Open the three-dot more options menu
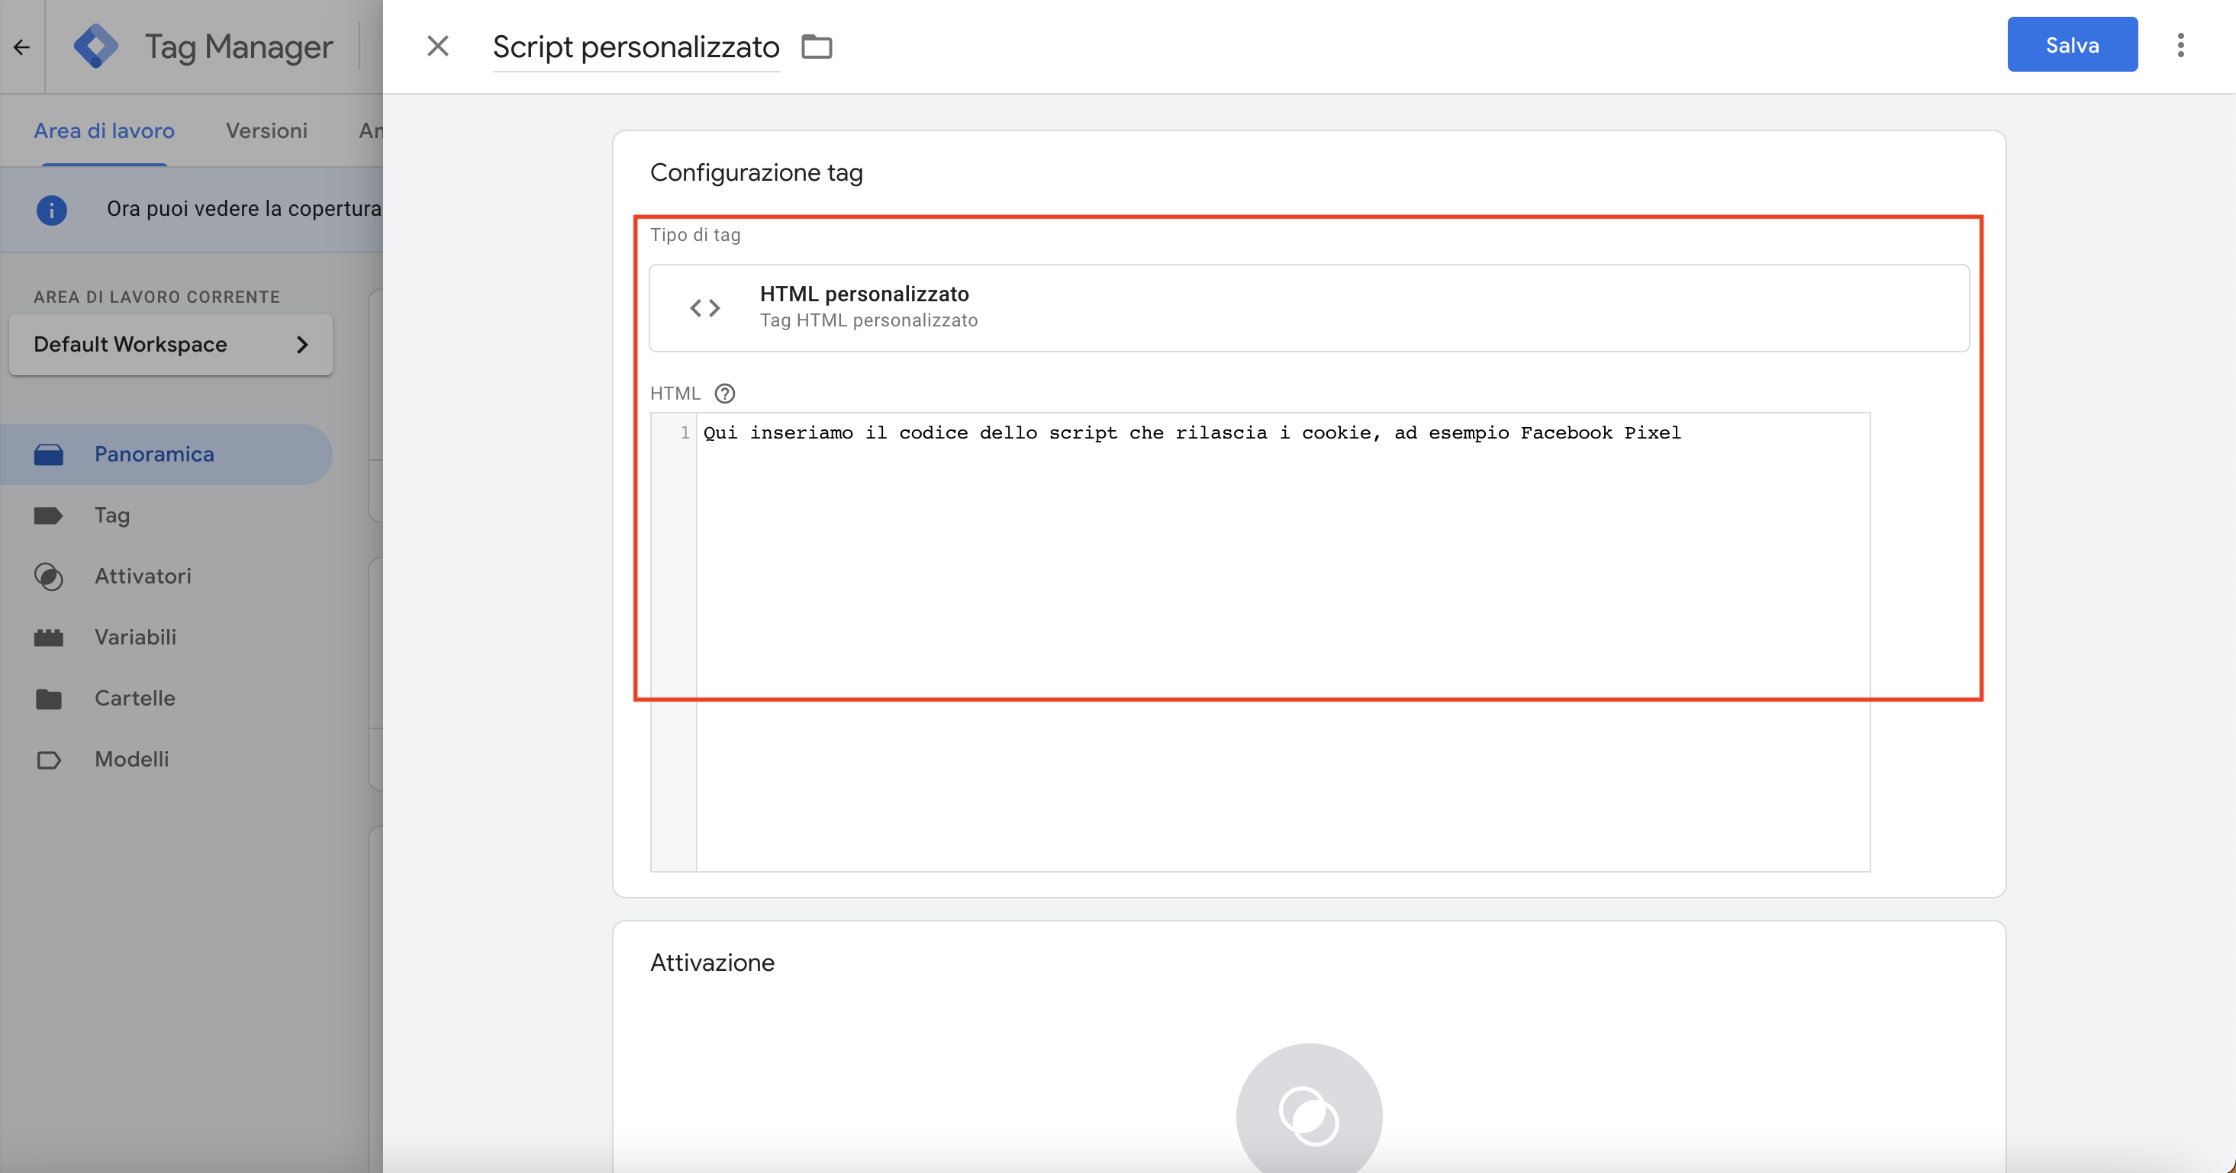This screenshot has width=2236, height=1173. click(x=2180, y=45)
